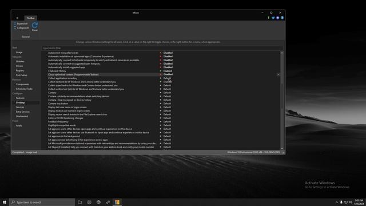
Task: Open the Twitter link icon
Action: coord(273,18)
